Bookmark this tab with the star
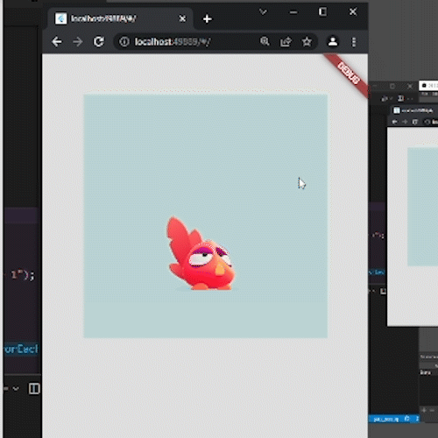This screenshot has height=438, width=438. point(307,42)
